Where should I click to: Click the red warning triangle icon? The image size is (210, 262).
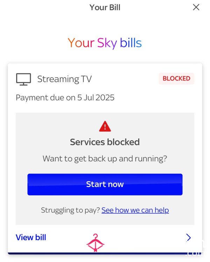(105, 126)
